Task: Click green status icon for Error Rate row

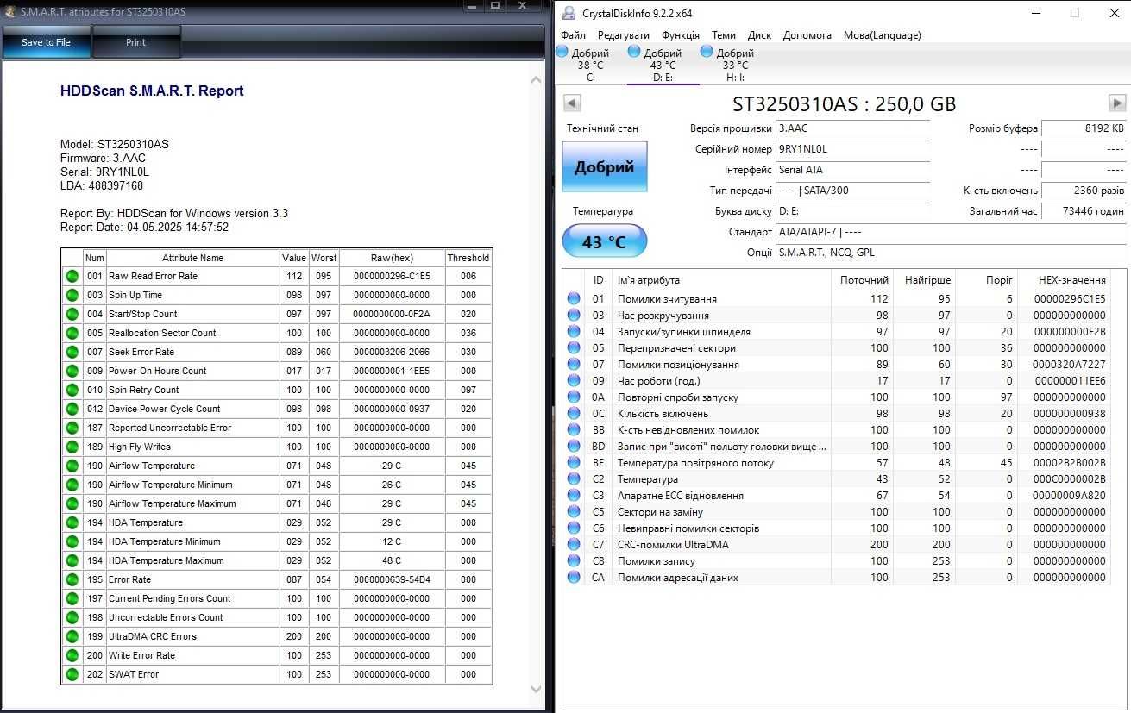Action: click(72, 579)
